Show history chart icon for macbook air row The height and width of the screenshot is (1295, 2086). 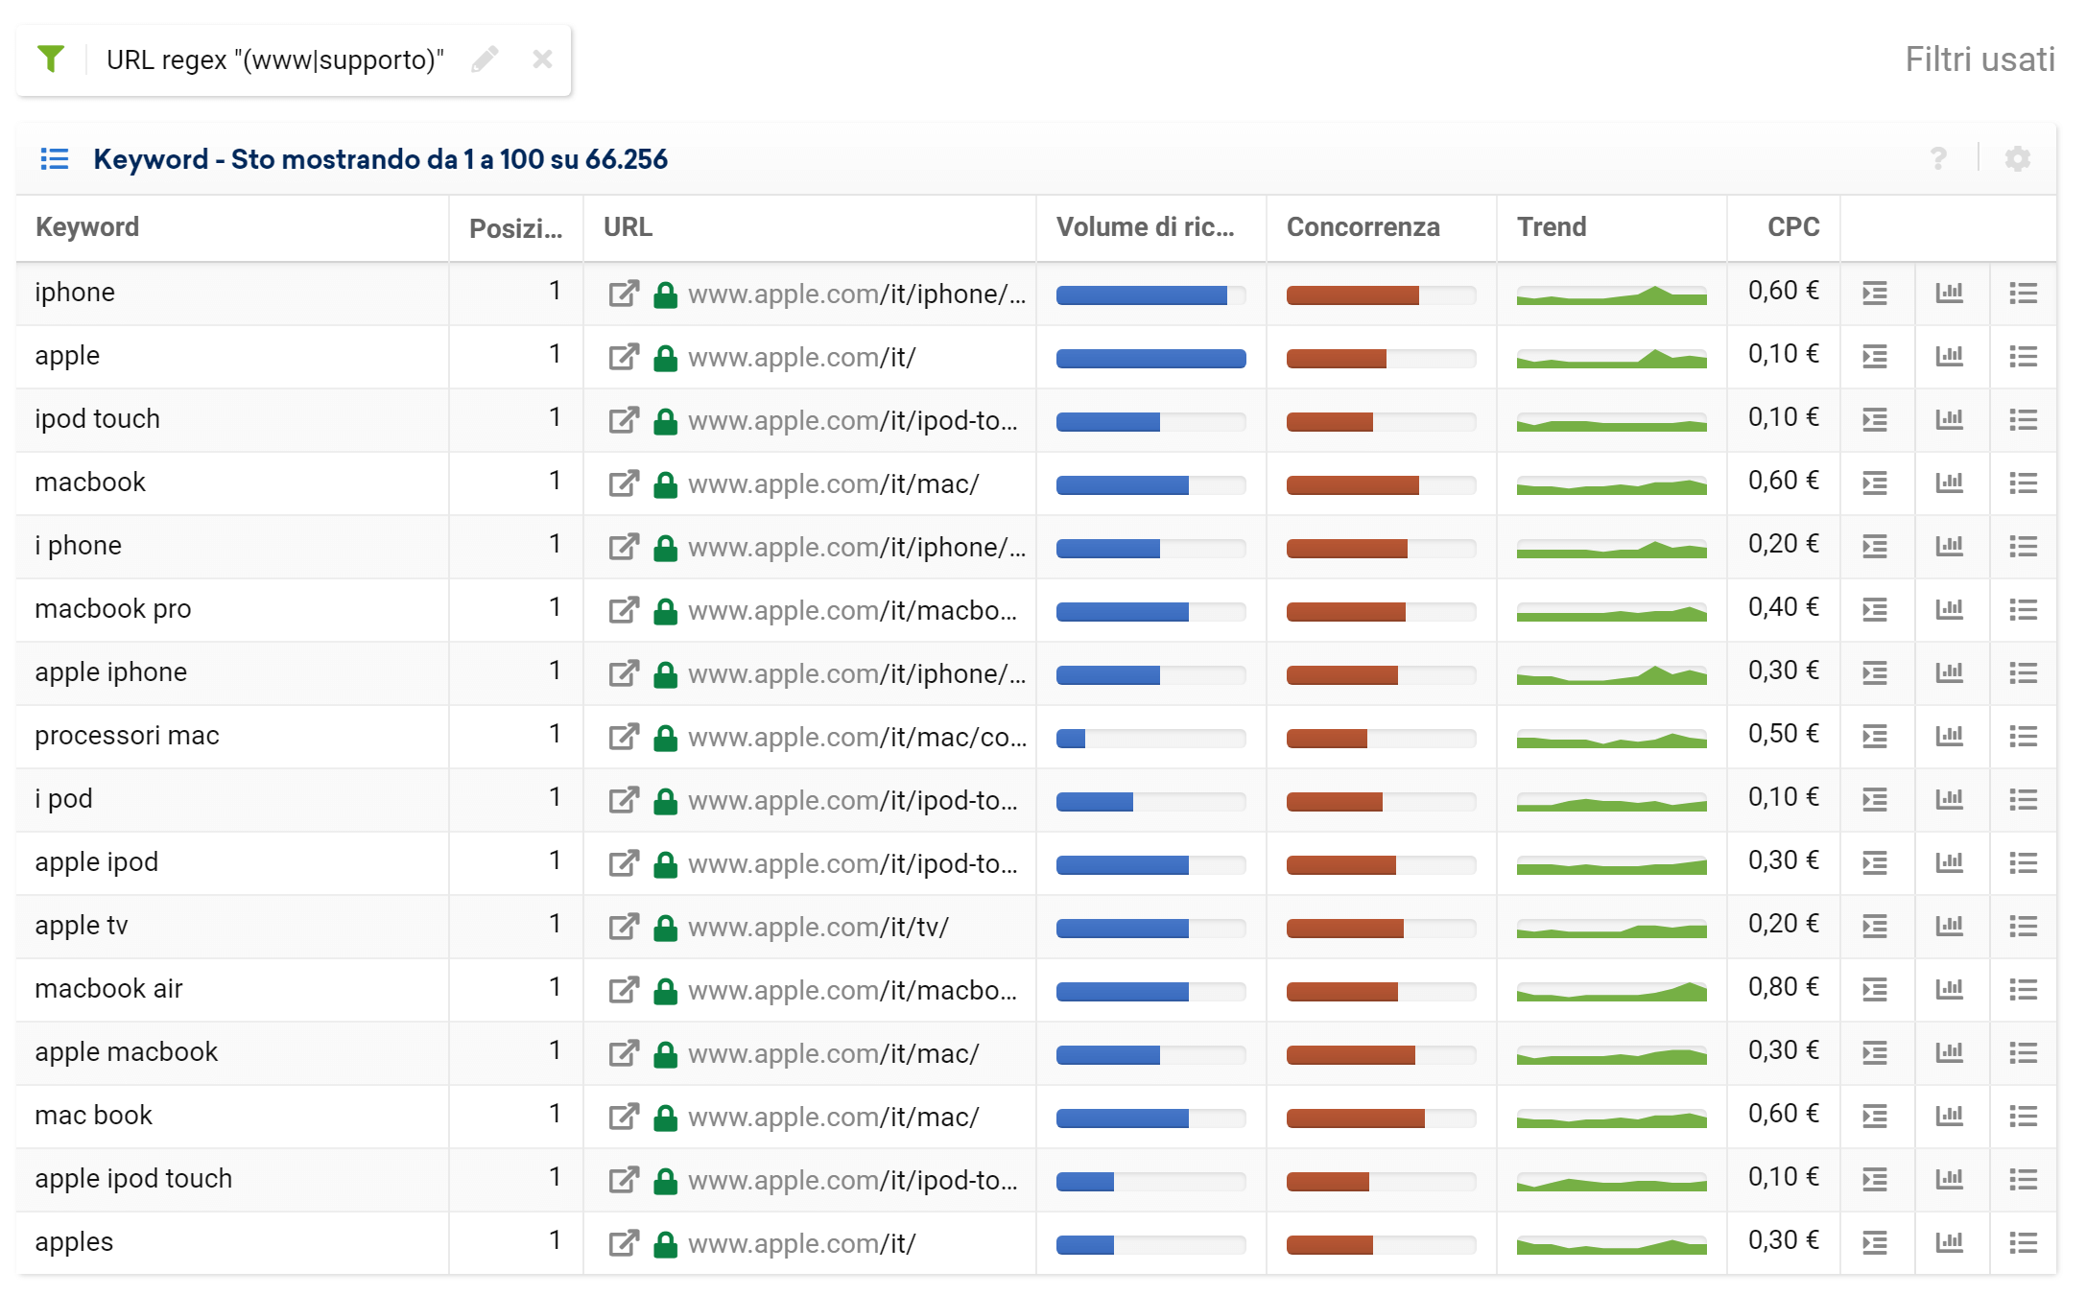[x=1950, y=990]
